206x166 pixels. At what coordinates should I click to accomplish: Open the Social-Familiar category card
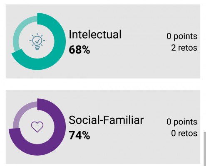pyautogui.click(x=103, y=127)
